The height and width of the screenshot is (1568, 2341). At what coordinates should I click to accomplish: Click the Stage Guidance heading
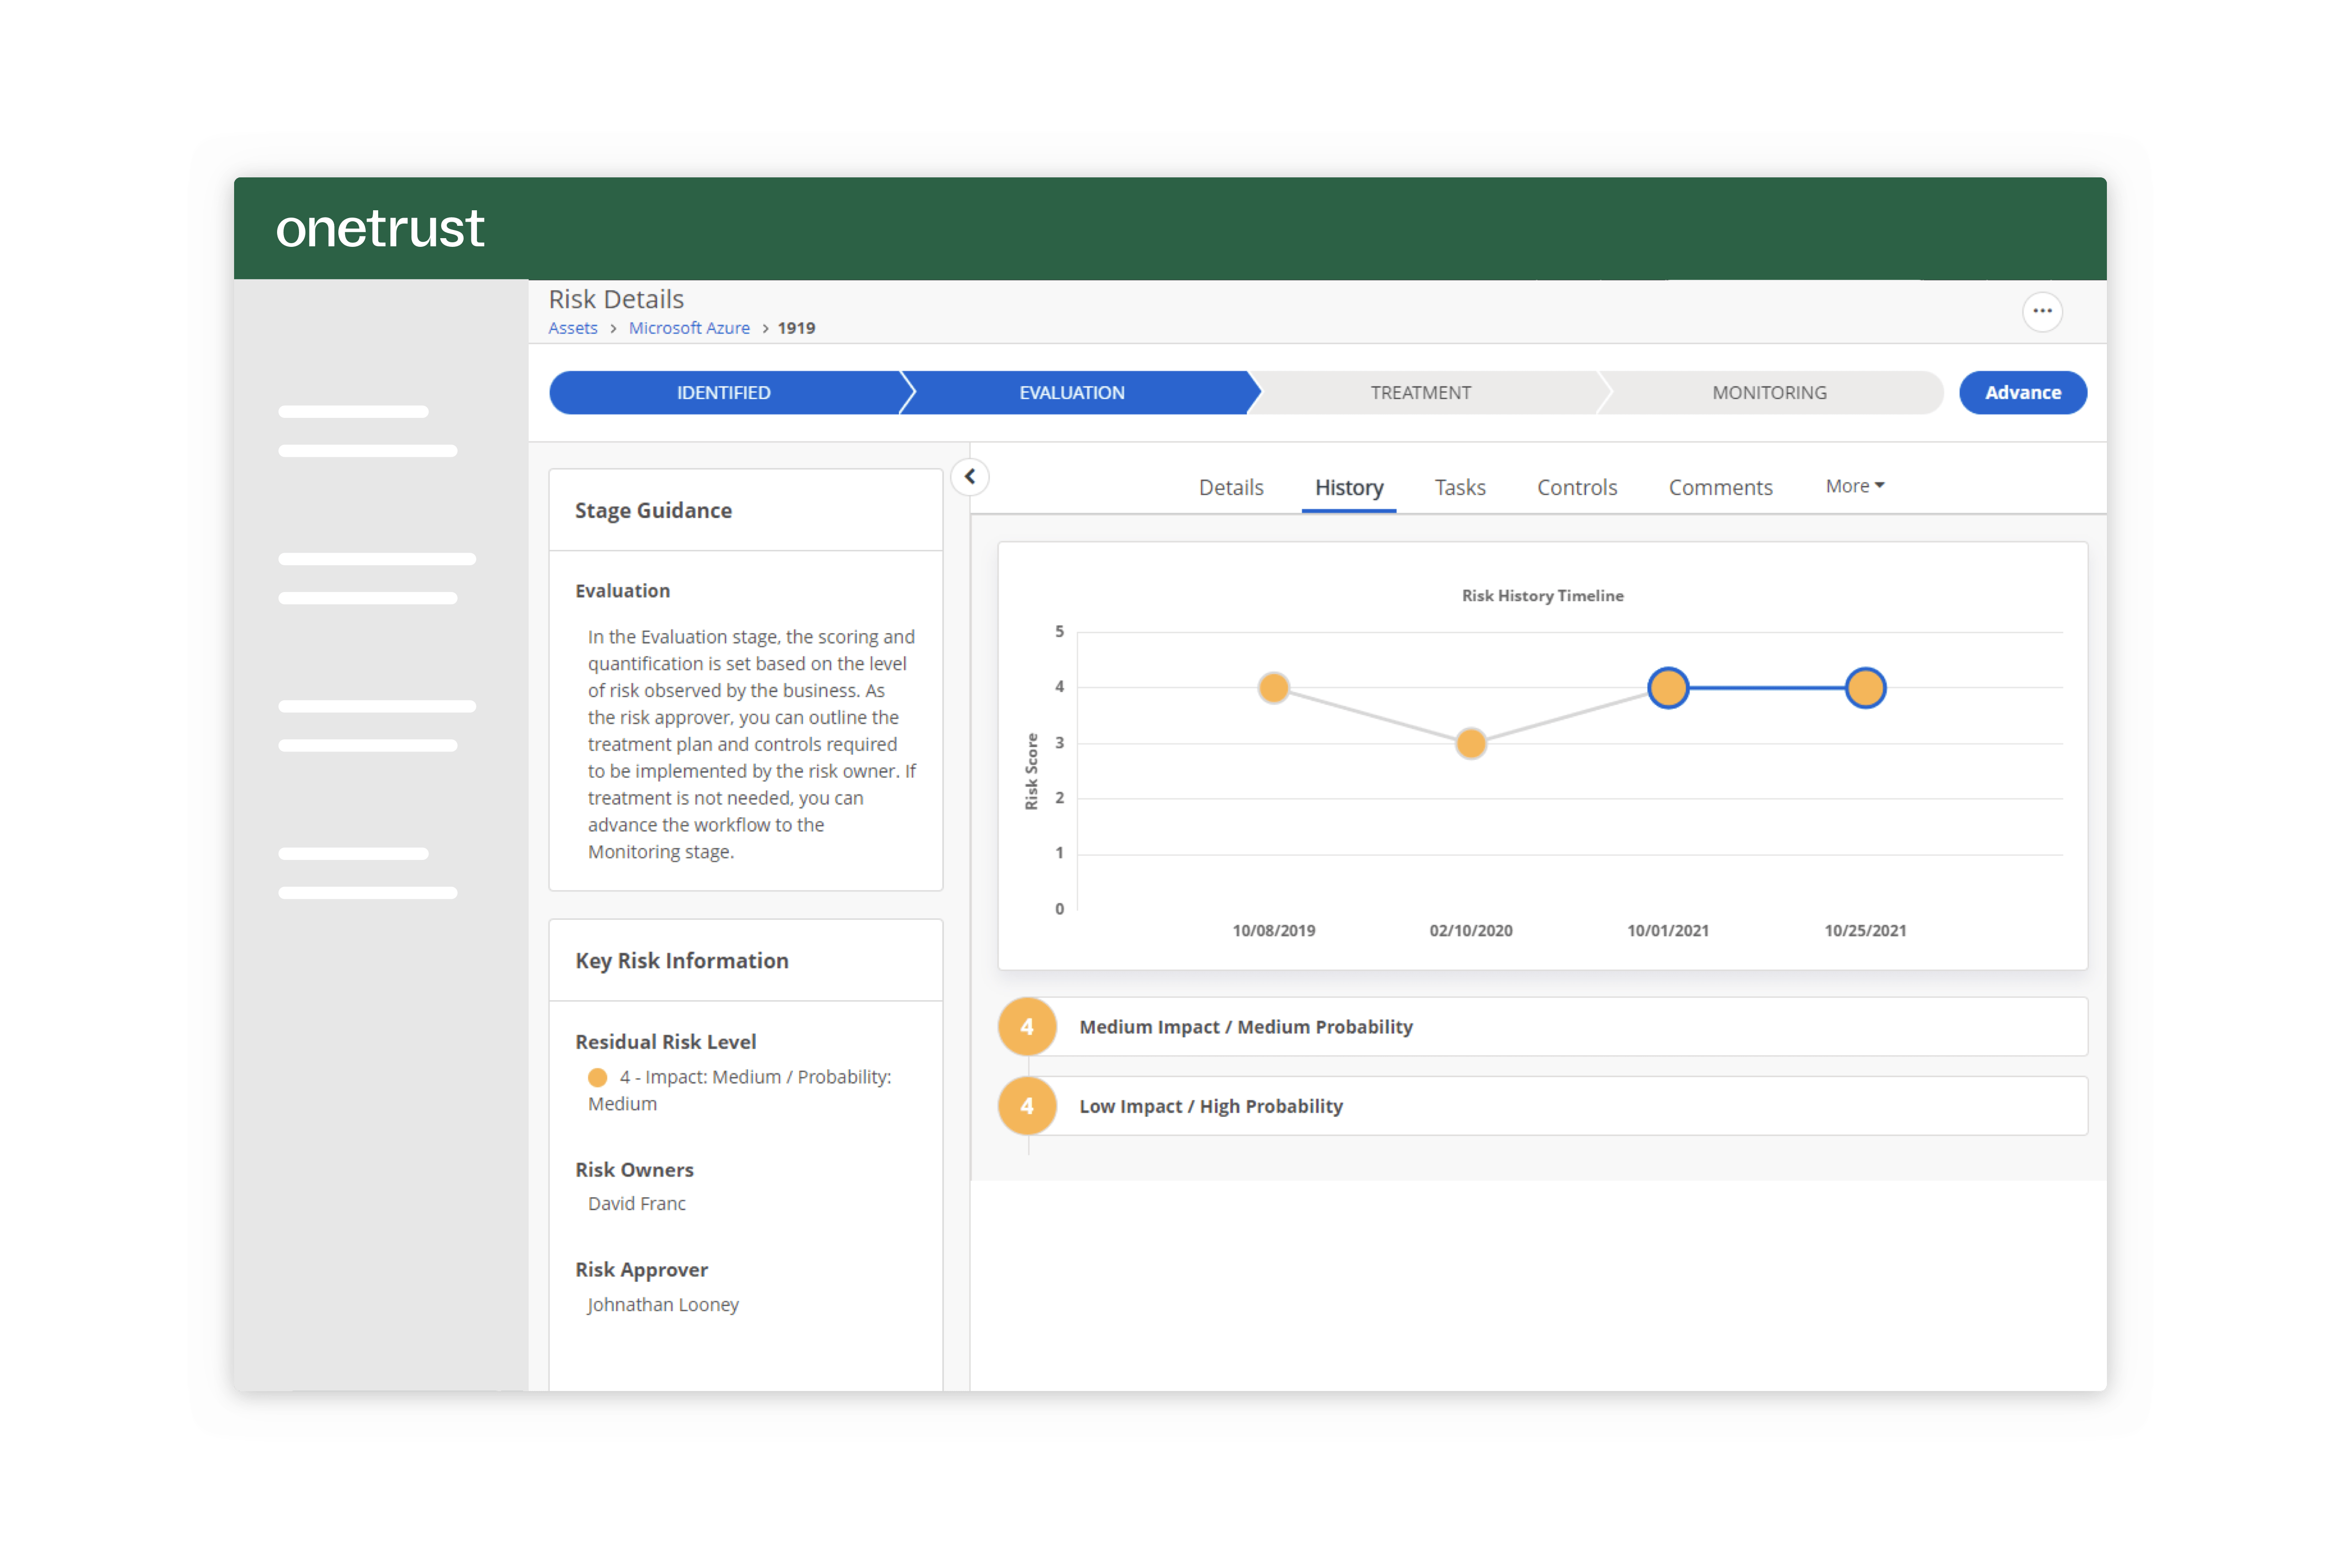pyautogui.click(x=653, y=510)
